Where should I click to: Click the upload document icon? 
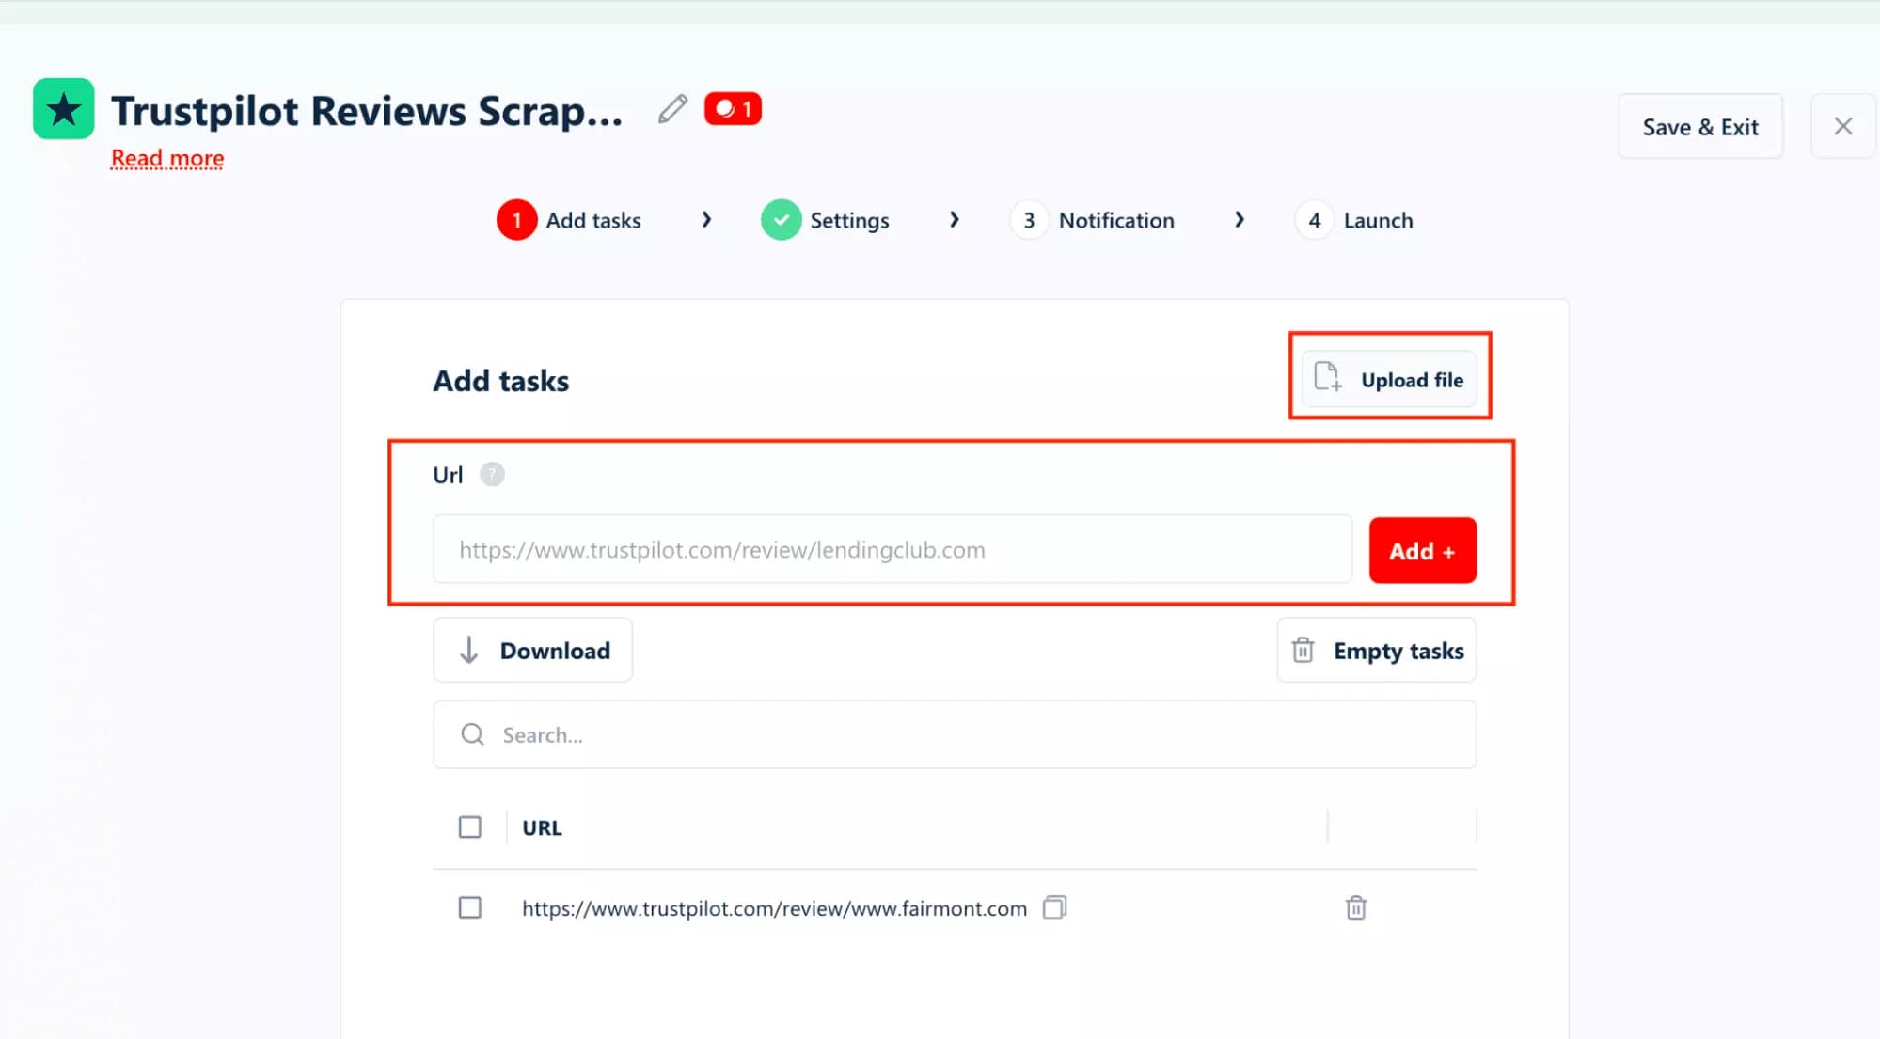coord(1326,378)
